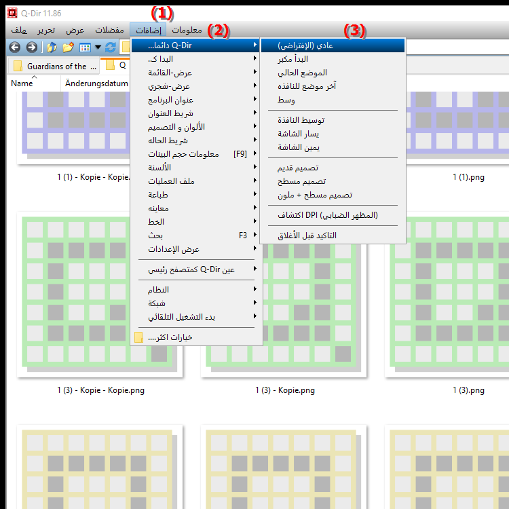The image size is (509, 509).
Task: Click folder icon of Guardians of the tab
Action: [18, 66]
